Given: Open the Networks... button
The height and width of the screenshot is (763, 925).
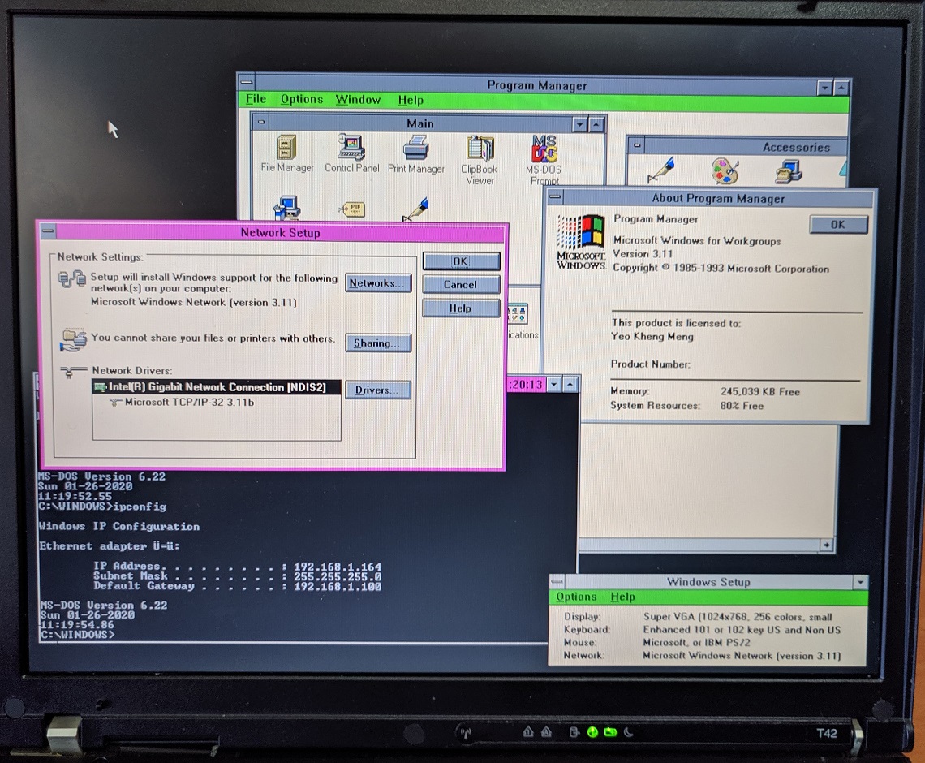Looking at the screenshot, I should (378, 283).
